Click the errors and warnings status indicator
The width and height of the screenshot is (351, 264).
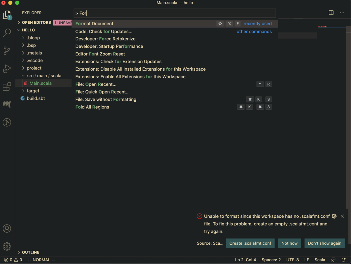point(13,260)
